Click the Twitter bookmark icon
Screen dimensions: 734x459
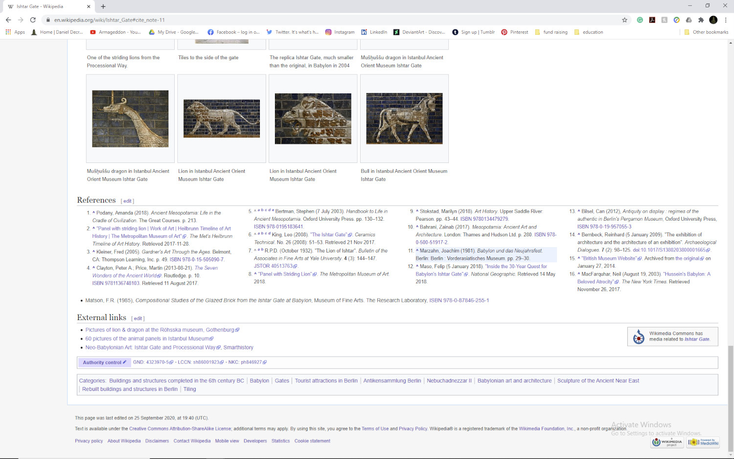(x=270, y=32)
